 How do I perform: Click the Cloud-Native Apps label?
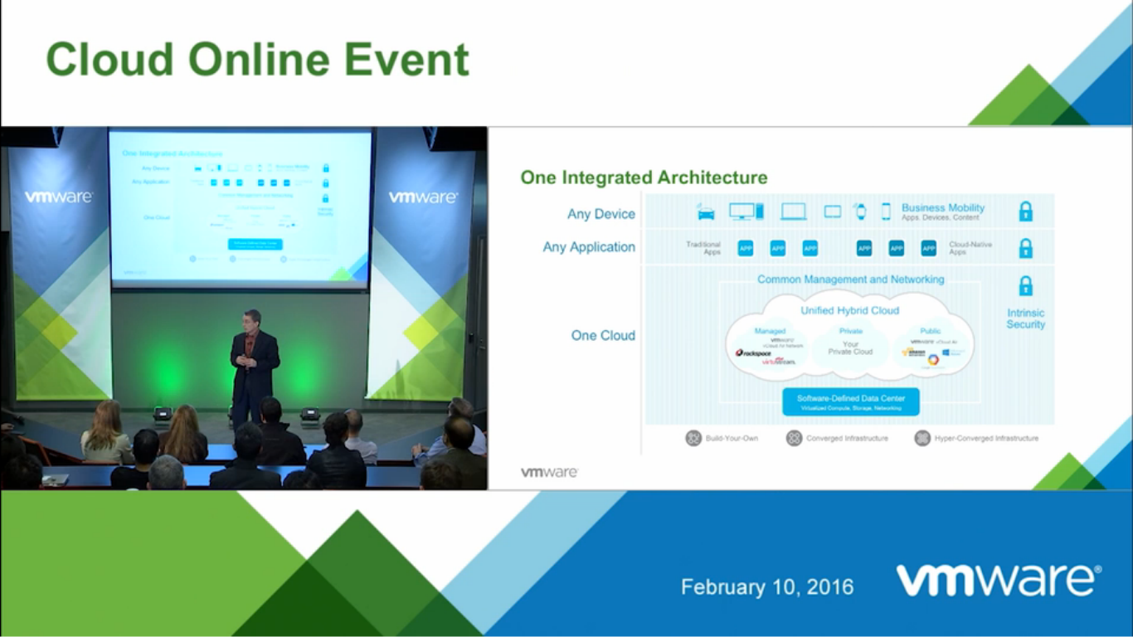970,248
